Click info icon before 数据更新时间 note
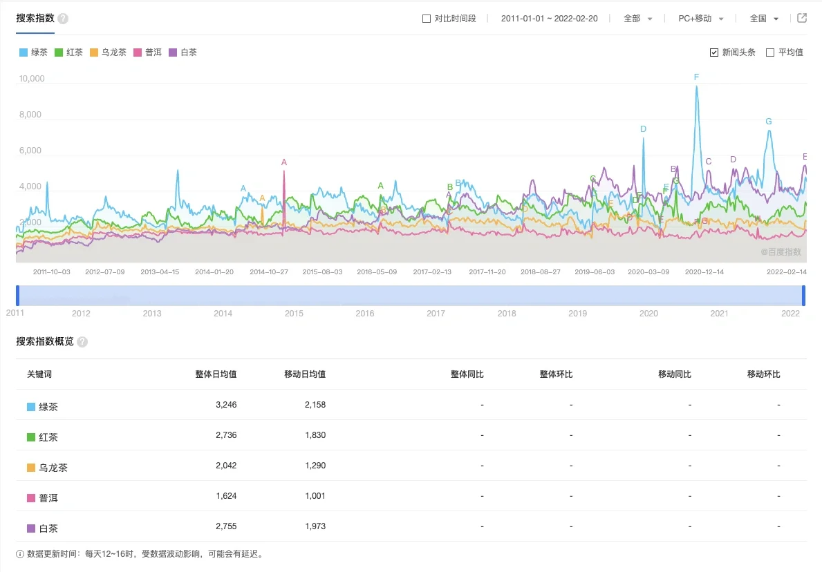 20,554
